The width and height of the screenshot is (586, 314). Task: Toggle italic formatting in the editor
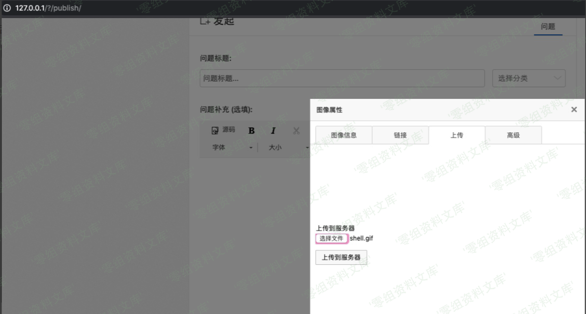click(273, 131)
